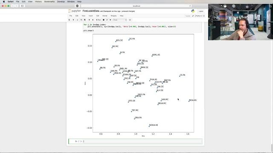The image size is (273, 153).
Task: Rename notebook title FirstLookAtData
Action: 91,11
